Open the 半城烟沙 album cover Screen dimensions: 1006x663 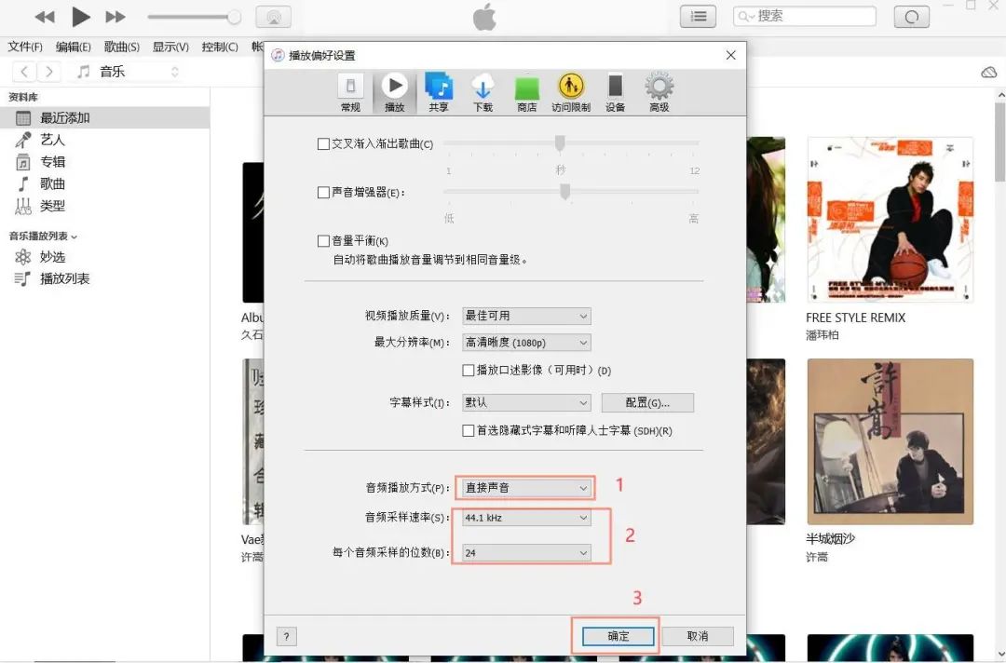coord(890,441)
